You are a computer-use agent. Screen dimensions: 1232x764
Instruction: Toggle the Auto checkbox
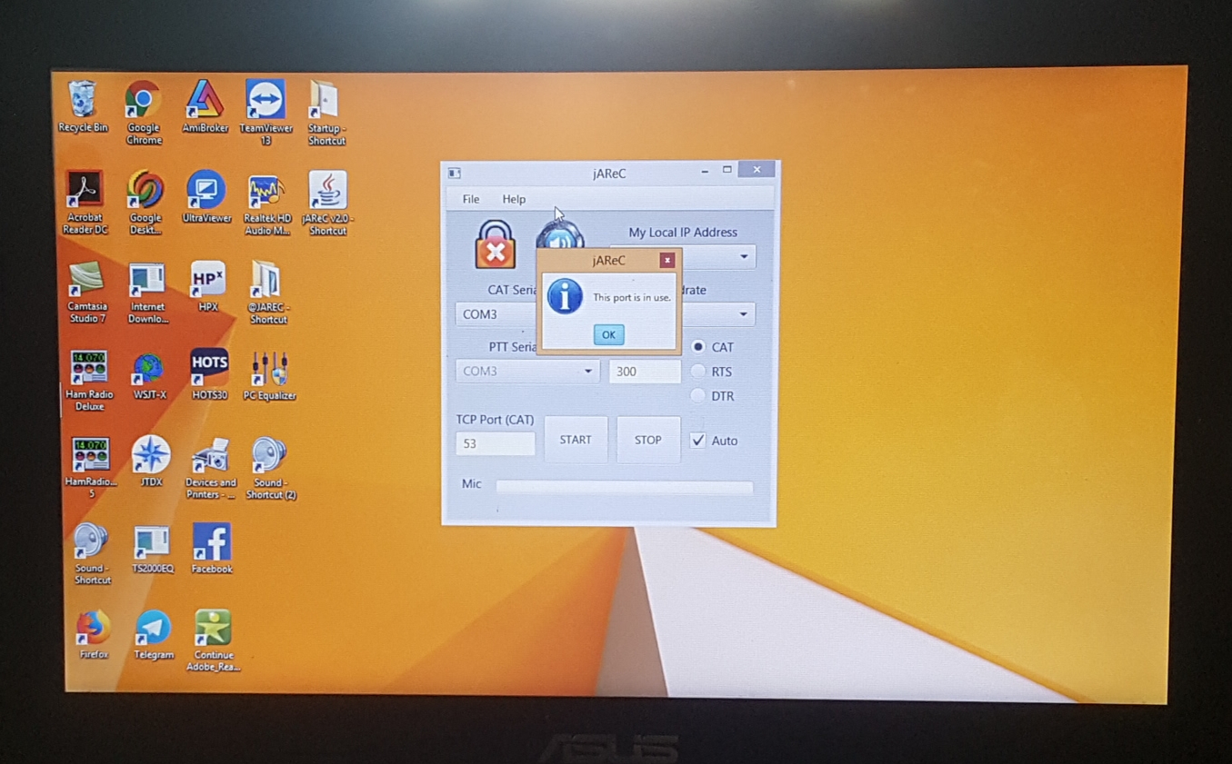698,441
